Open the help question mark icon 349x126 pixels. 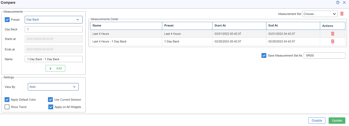(x=338, y=3)
